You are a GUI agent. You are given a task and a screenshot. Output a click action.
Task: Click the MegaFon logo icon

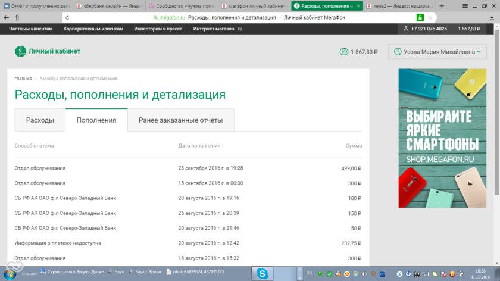point(20,51)
